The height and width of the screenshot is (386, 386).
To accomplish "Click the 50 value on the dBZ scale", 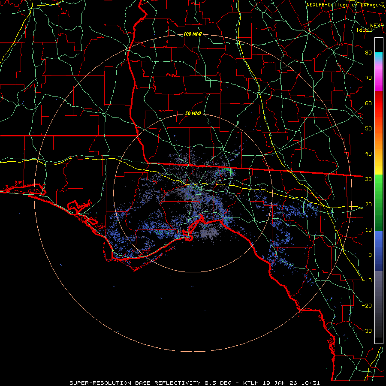I will click(x=368, y=129).
